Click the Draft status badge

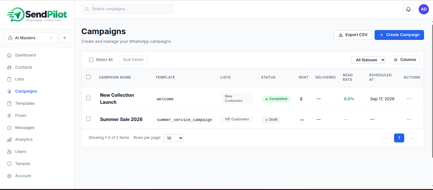271,120
